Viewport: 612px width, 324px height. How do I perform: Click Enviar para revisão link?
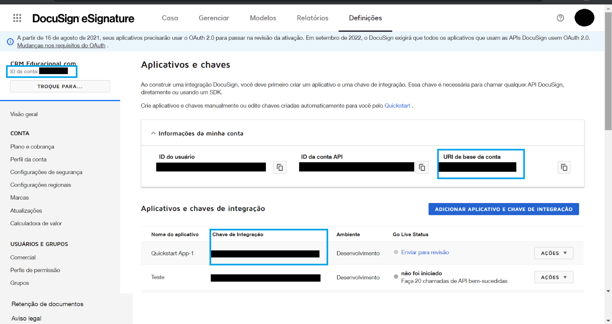(425, 252)
